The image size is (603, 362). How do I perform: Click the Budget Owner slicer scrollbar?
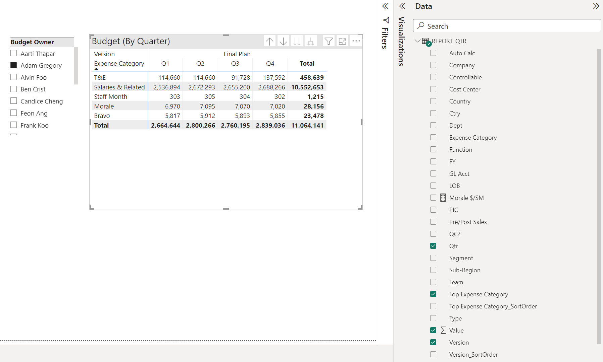point(76,66)
